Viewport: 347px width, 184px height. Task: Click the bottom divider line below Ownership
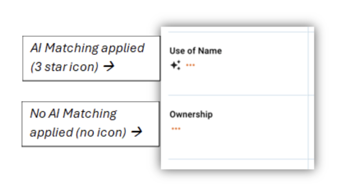pos(241,159)
